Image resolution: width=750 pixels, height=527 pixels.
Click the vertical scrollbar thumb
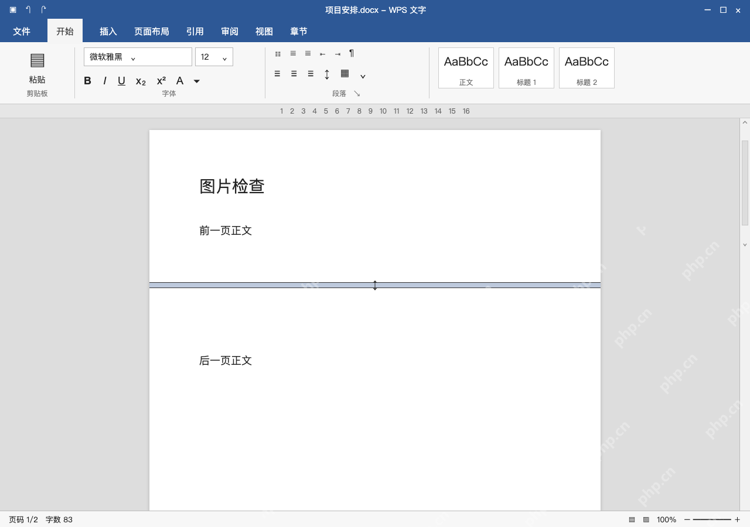[x=745, y=183]
